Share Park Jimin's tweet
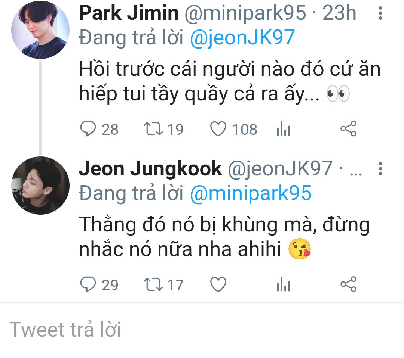The height and width of the screenshot is (358, 404). (x=348, y=129)
